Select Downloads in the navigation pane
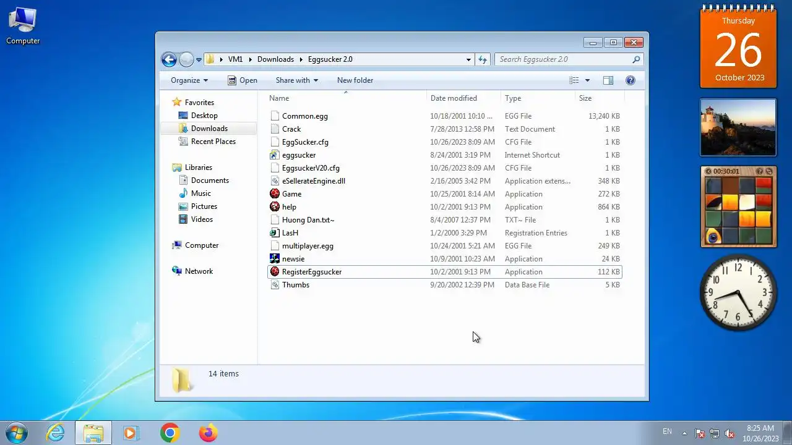Viewport: 792px width, 445px height. click(209, 129)
